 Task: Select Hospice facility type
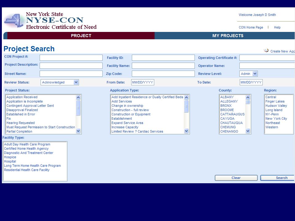[10, 157]
